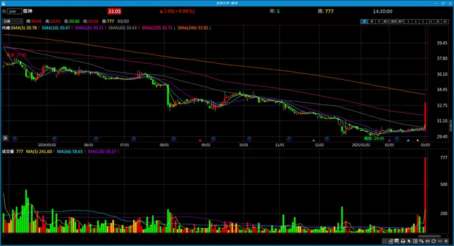This screenshot has width=454, height=246.
Task: Click the magenta triangle marker at 02/03
Action: pos(389,140)
